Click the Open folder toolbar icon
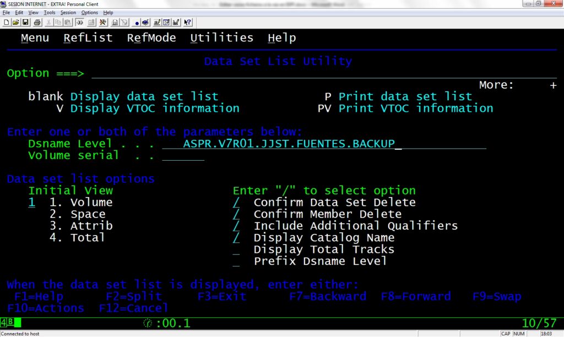 (x=15, y=23)
